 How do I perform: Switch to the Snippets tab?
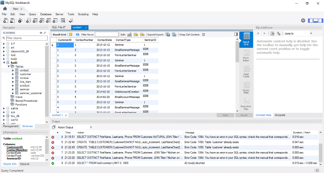(x=280, y=115)
